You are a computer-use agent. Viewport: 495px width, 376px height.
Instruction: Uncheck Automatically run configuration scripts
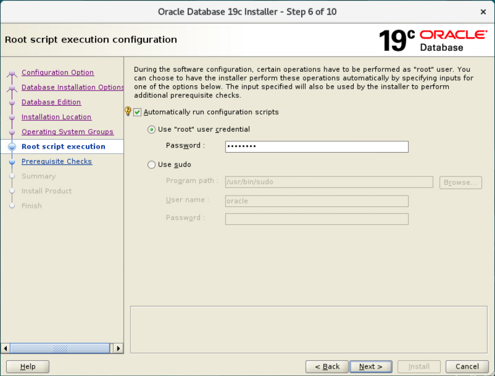click(x=137, y=112)
